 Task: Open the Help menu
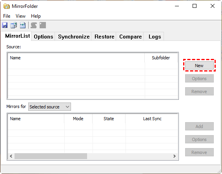36,16
